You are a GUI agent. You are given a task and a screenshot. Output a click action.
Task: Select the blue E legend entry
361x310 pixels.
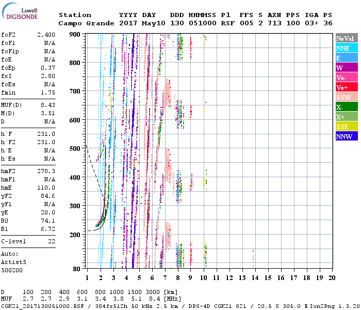pyautogui.click(x=346, y=58)
